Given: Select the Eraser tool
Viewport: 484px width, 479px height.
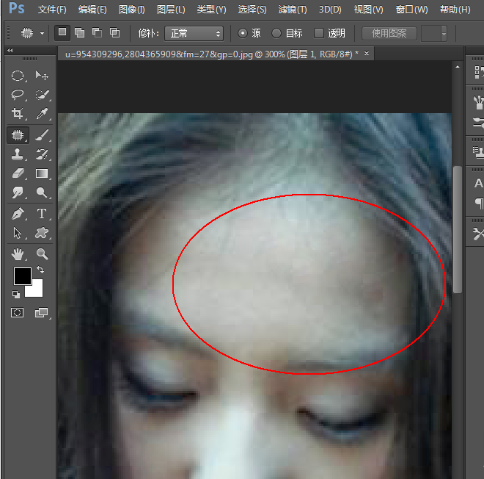Looking at the screenshot, I should tap(18, 173).
